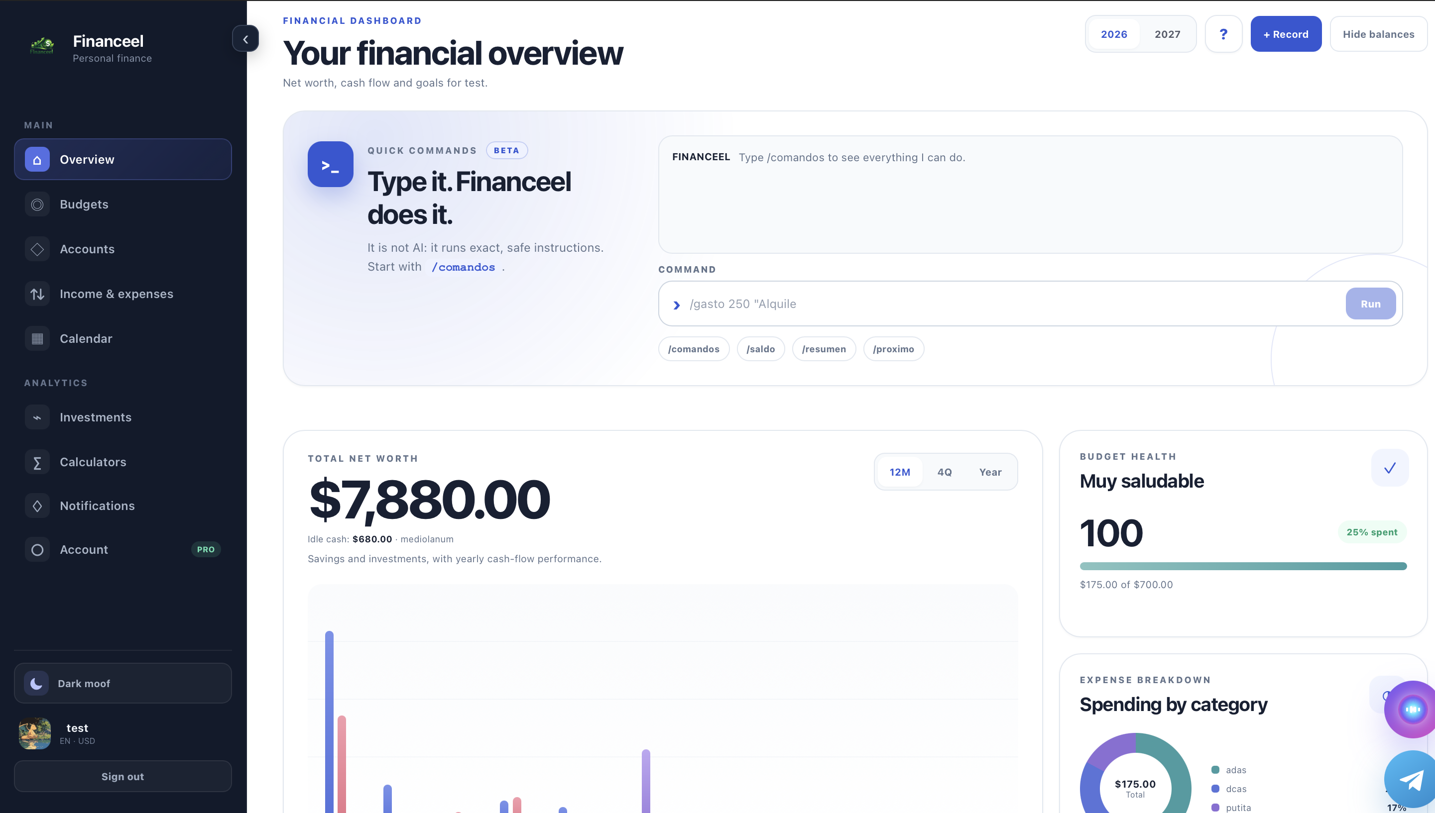Click the Income & expenses arrows icon

[37, 294]
